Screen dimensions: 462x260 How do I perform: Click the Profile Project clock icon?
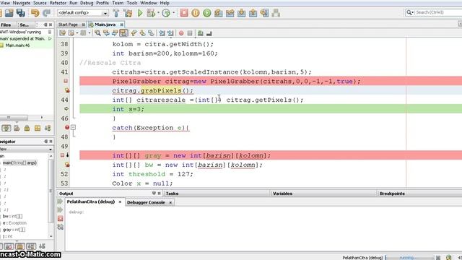166,13
